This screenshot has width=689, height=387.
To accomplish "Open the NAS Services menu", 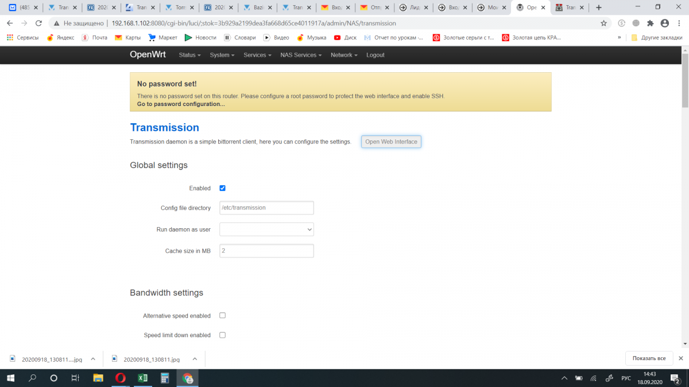I will (x=301, y=55).
